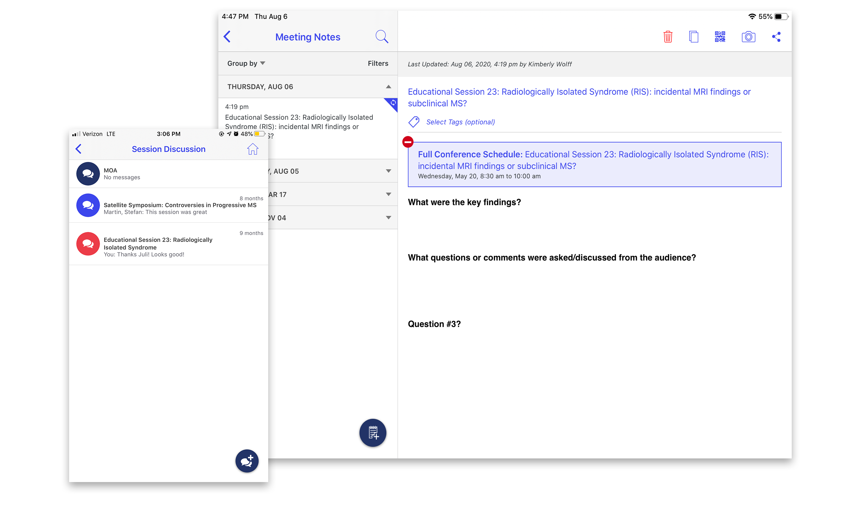Click the Question #3? prompt
Image resolution: width=858 pixels, height=512 pixels.
[434, 324]
